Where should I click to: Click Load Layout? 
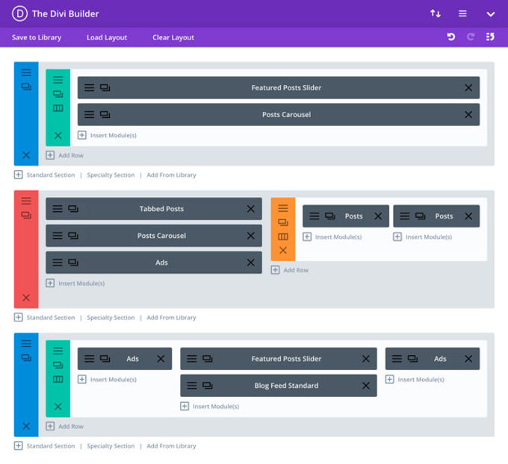point(107,37)
